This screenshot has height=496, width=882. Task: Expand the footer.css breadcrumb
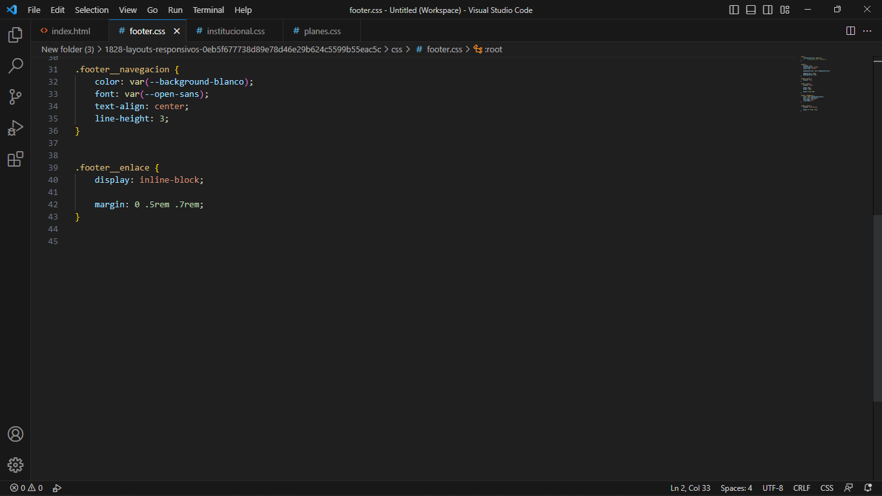(439, 49)
